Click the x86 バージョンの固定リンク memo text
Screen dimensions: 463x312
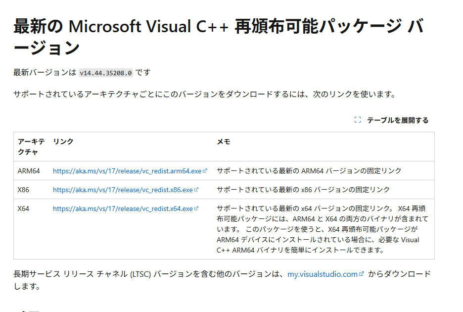pyautogui.click(x=303, y=190)
